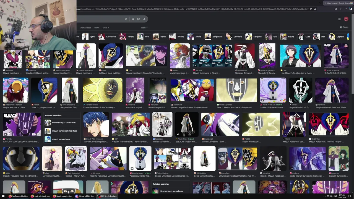Filter images by Captain chip
This screenshot has height=199, width=354.
point(337,36)
